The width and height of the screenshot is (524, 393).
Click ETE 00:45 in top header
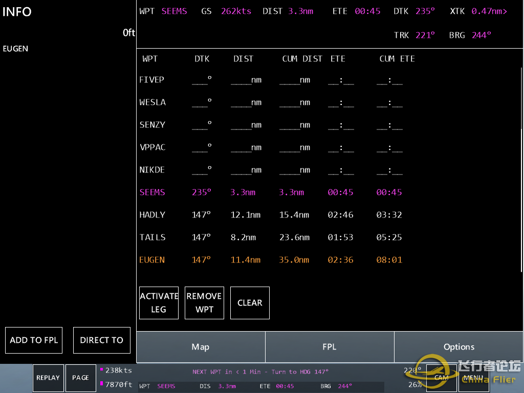tap(367, 11)
